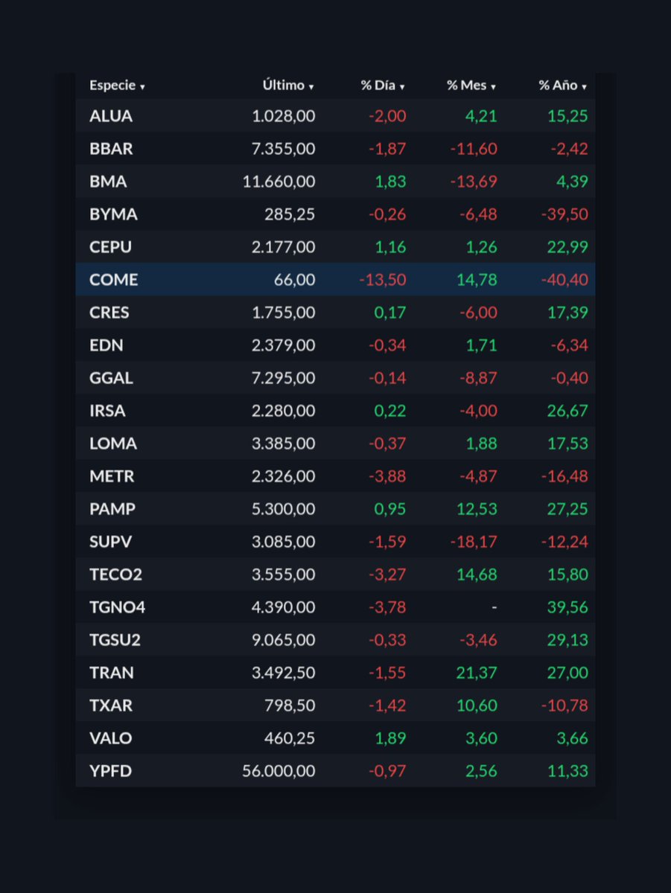Viewport: 671px width, 893px height.
Task: Click EDN last price 2.379,00
Action: click(283, 345)
